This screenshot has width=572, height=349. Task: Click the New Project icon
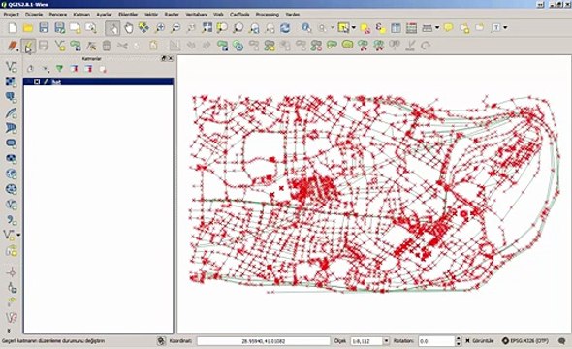pos(13,28)
